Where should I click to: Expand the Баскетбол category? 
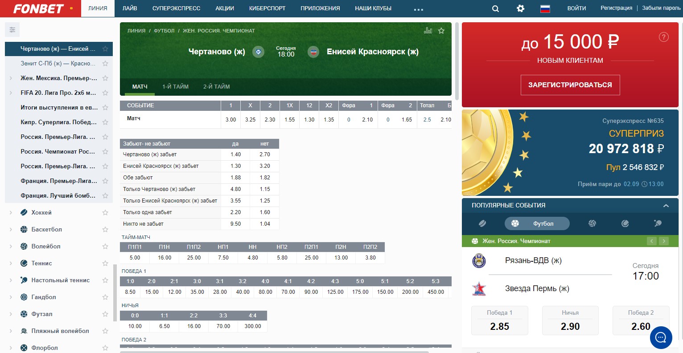pyautogui.click(x=11, y=230)
